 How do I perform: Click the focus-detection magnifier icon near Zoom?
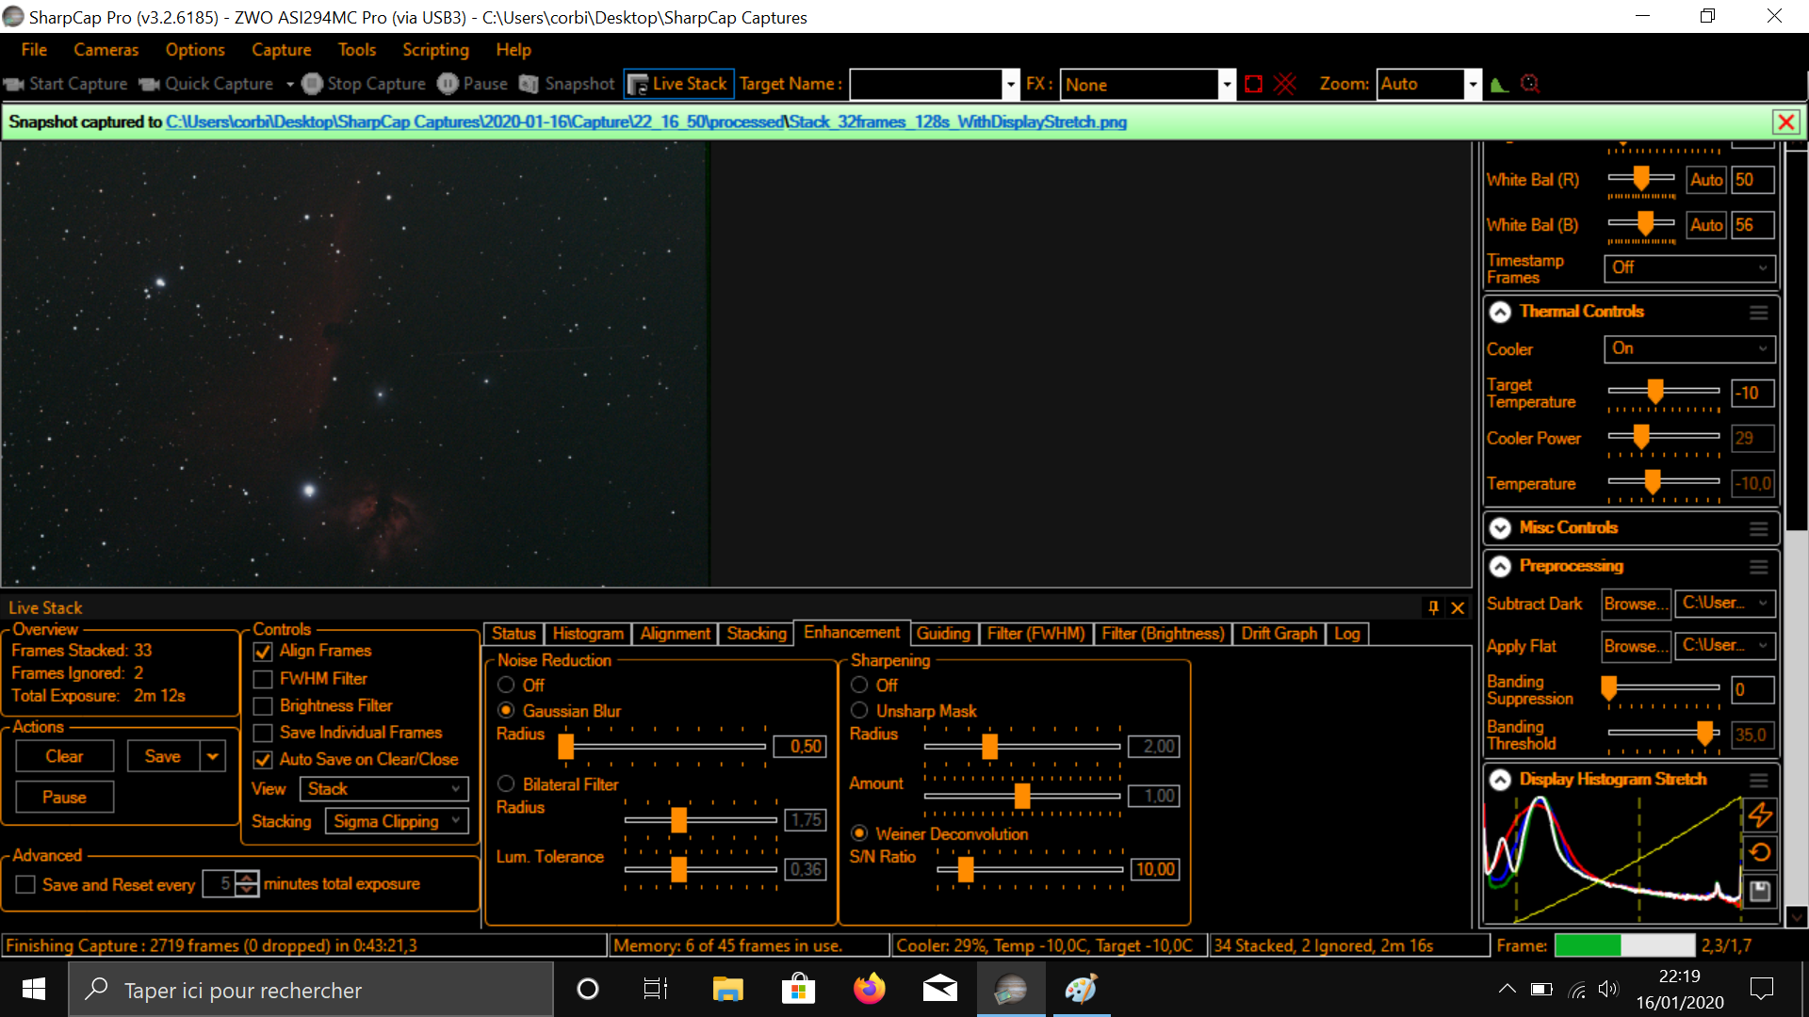tap(1530, 84)
